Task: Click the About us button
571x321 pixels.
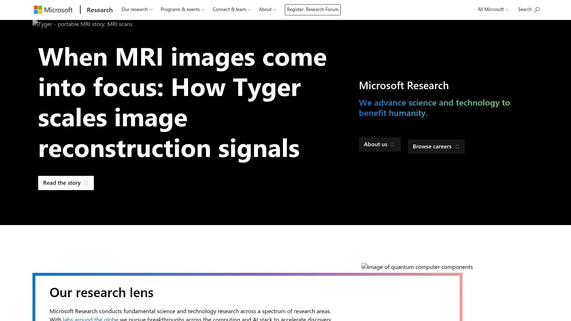Action: (x=380, y=144)
